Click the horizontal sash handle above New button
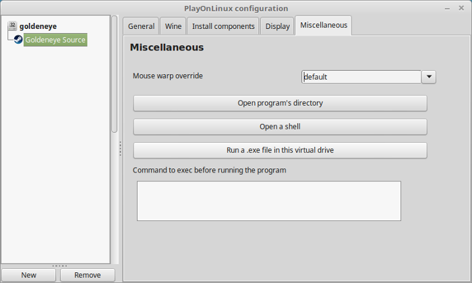 click(59, 266)
